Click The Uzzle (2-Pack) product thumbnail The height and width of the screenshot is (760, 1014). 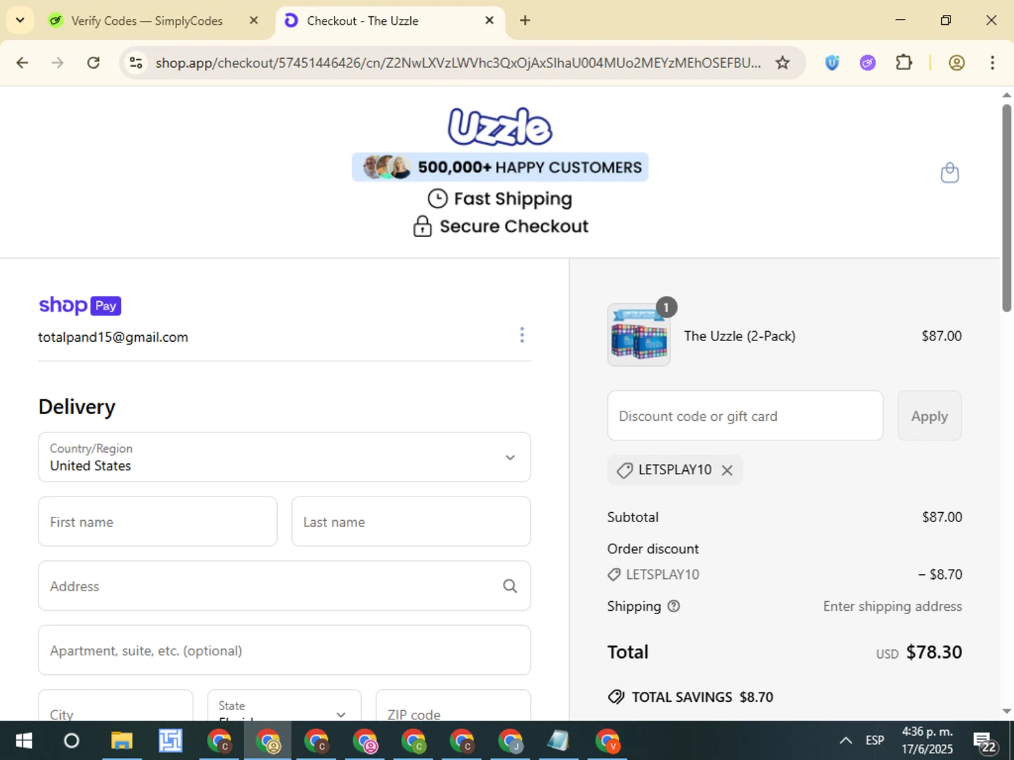pyautogui.click(x=639, y=335)
